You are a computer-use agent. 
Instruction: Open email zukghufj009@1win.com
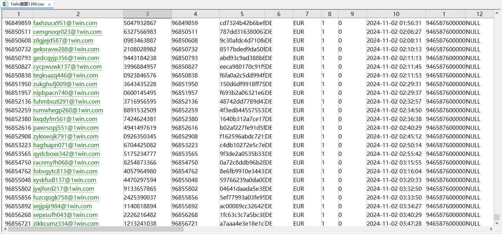click(x=65, y=84)
